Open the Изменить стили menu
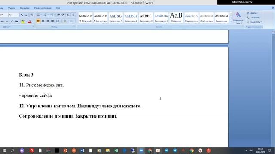 (x=238, y=18)
